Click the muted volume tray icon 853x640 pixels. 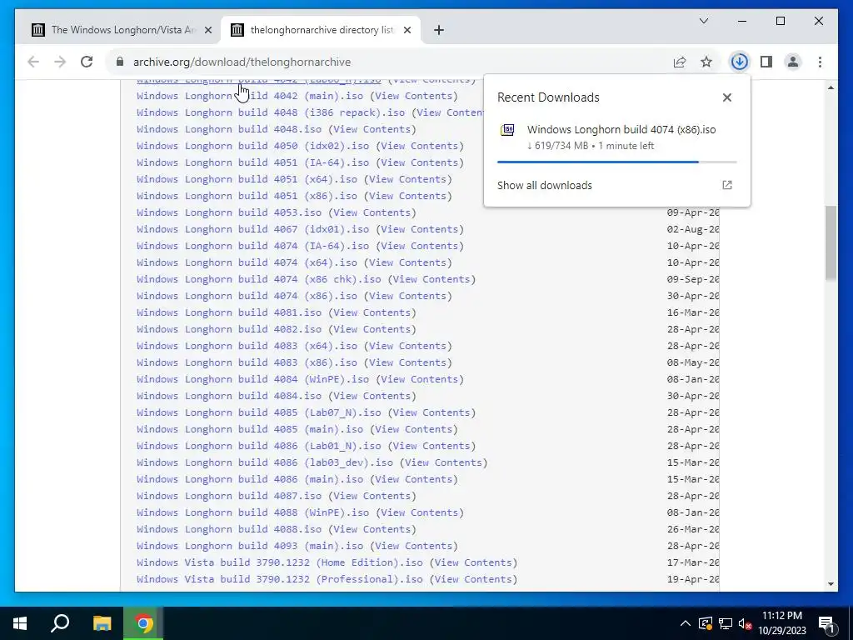tap(745, 623)
